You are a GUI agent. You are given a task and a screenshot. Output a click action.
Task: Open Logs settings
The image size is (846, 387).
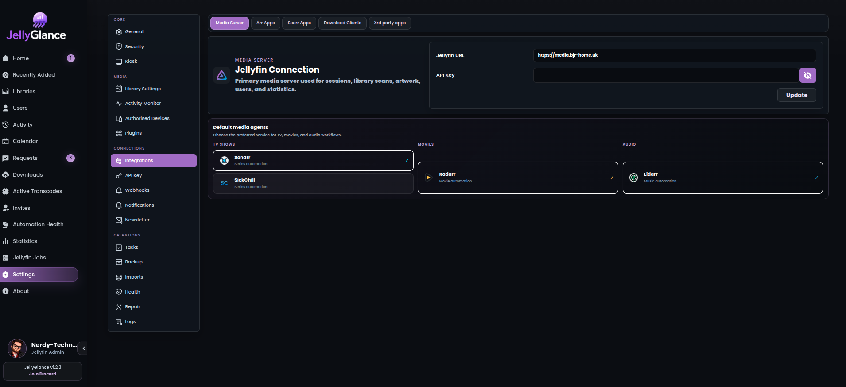click(153, 322)
